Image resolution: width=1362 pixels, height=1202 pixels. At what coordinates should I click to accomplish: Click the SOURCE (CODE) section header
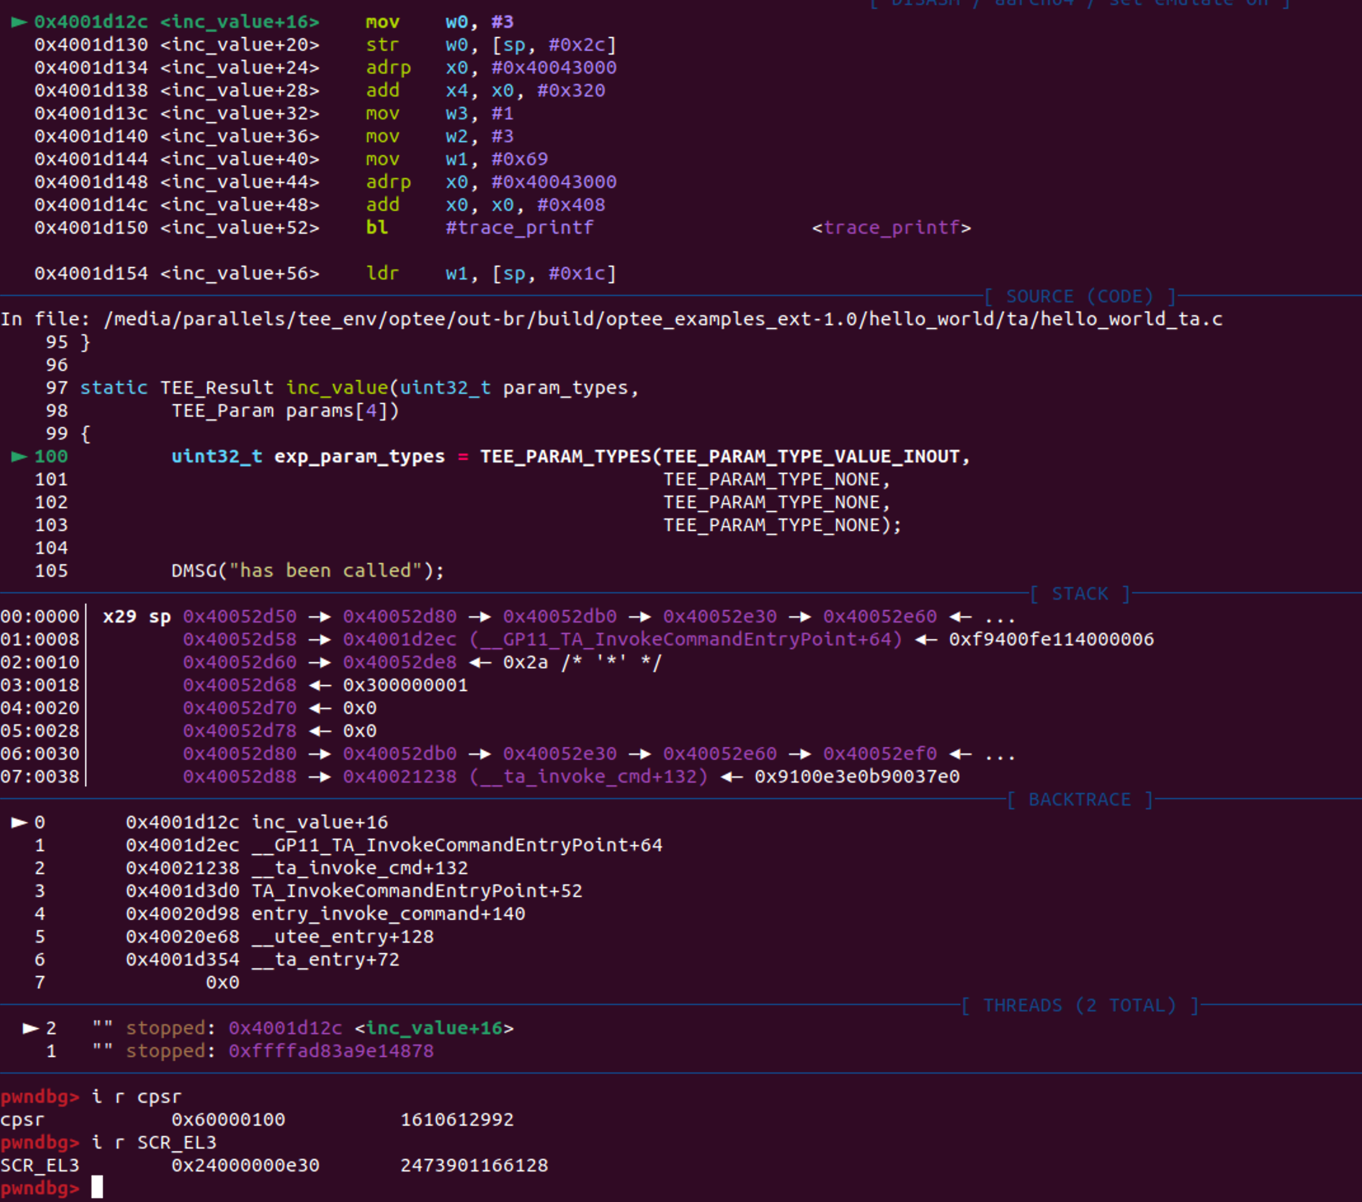tap(1079, 296)
